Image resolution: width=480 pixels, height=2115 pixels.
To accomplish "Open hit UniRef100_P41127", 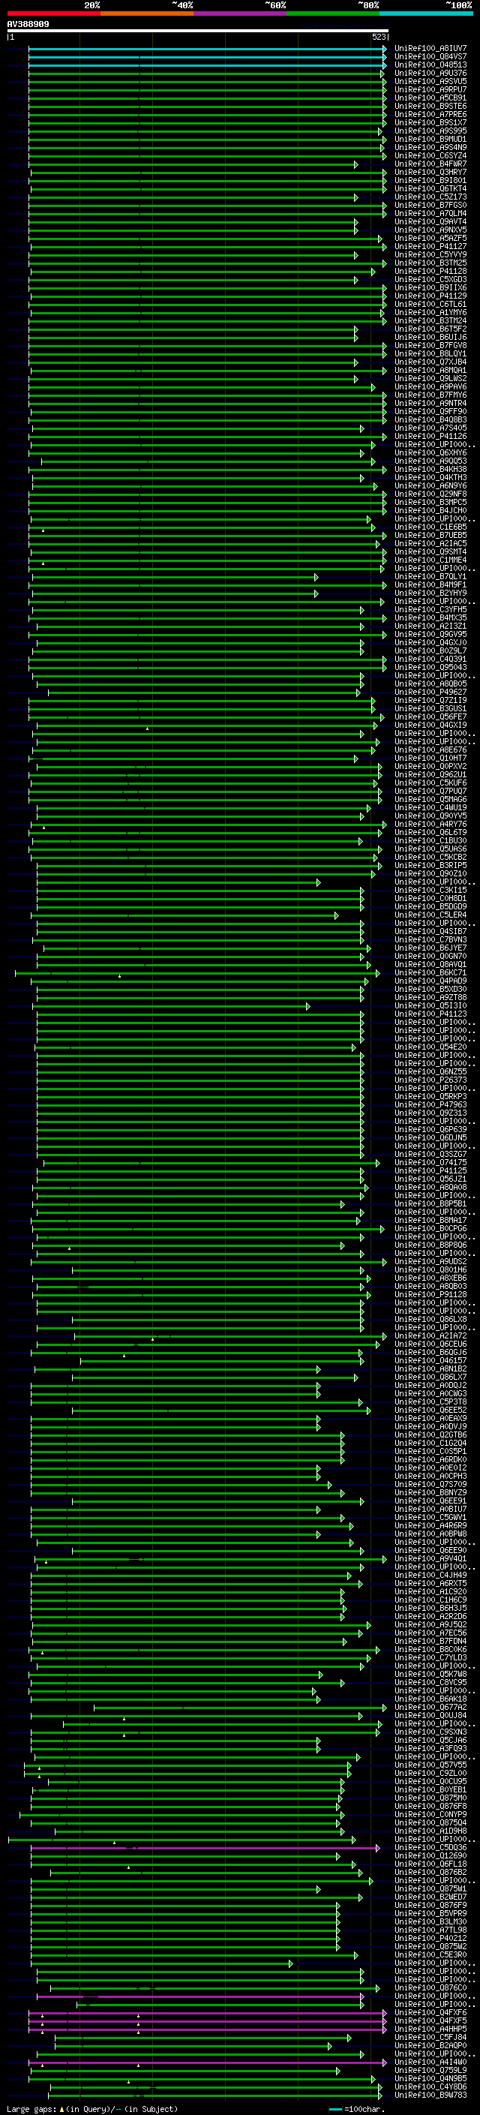I will click(430, 246).
